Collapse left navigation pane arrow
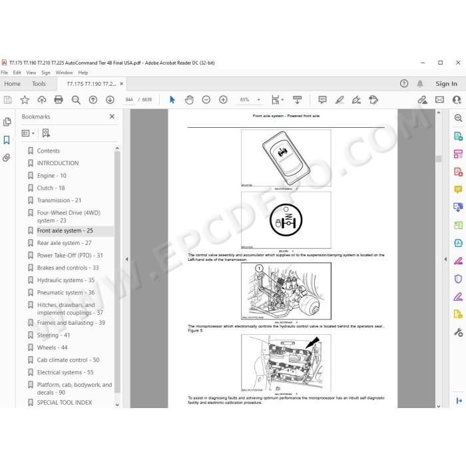This screenshot has height=466, width=466. (127, 259)
